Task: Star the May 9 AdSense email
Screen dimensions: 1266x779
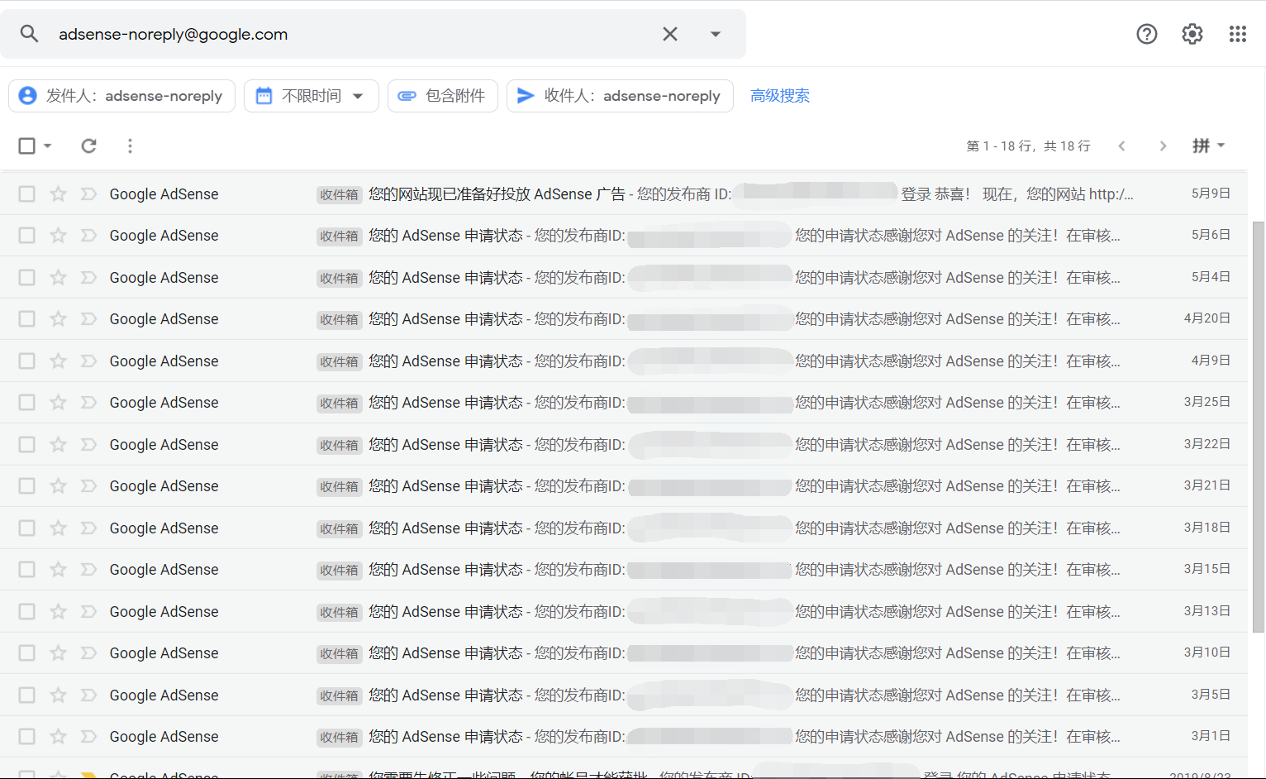Action: [58, 194]
